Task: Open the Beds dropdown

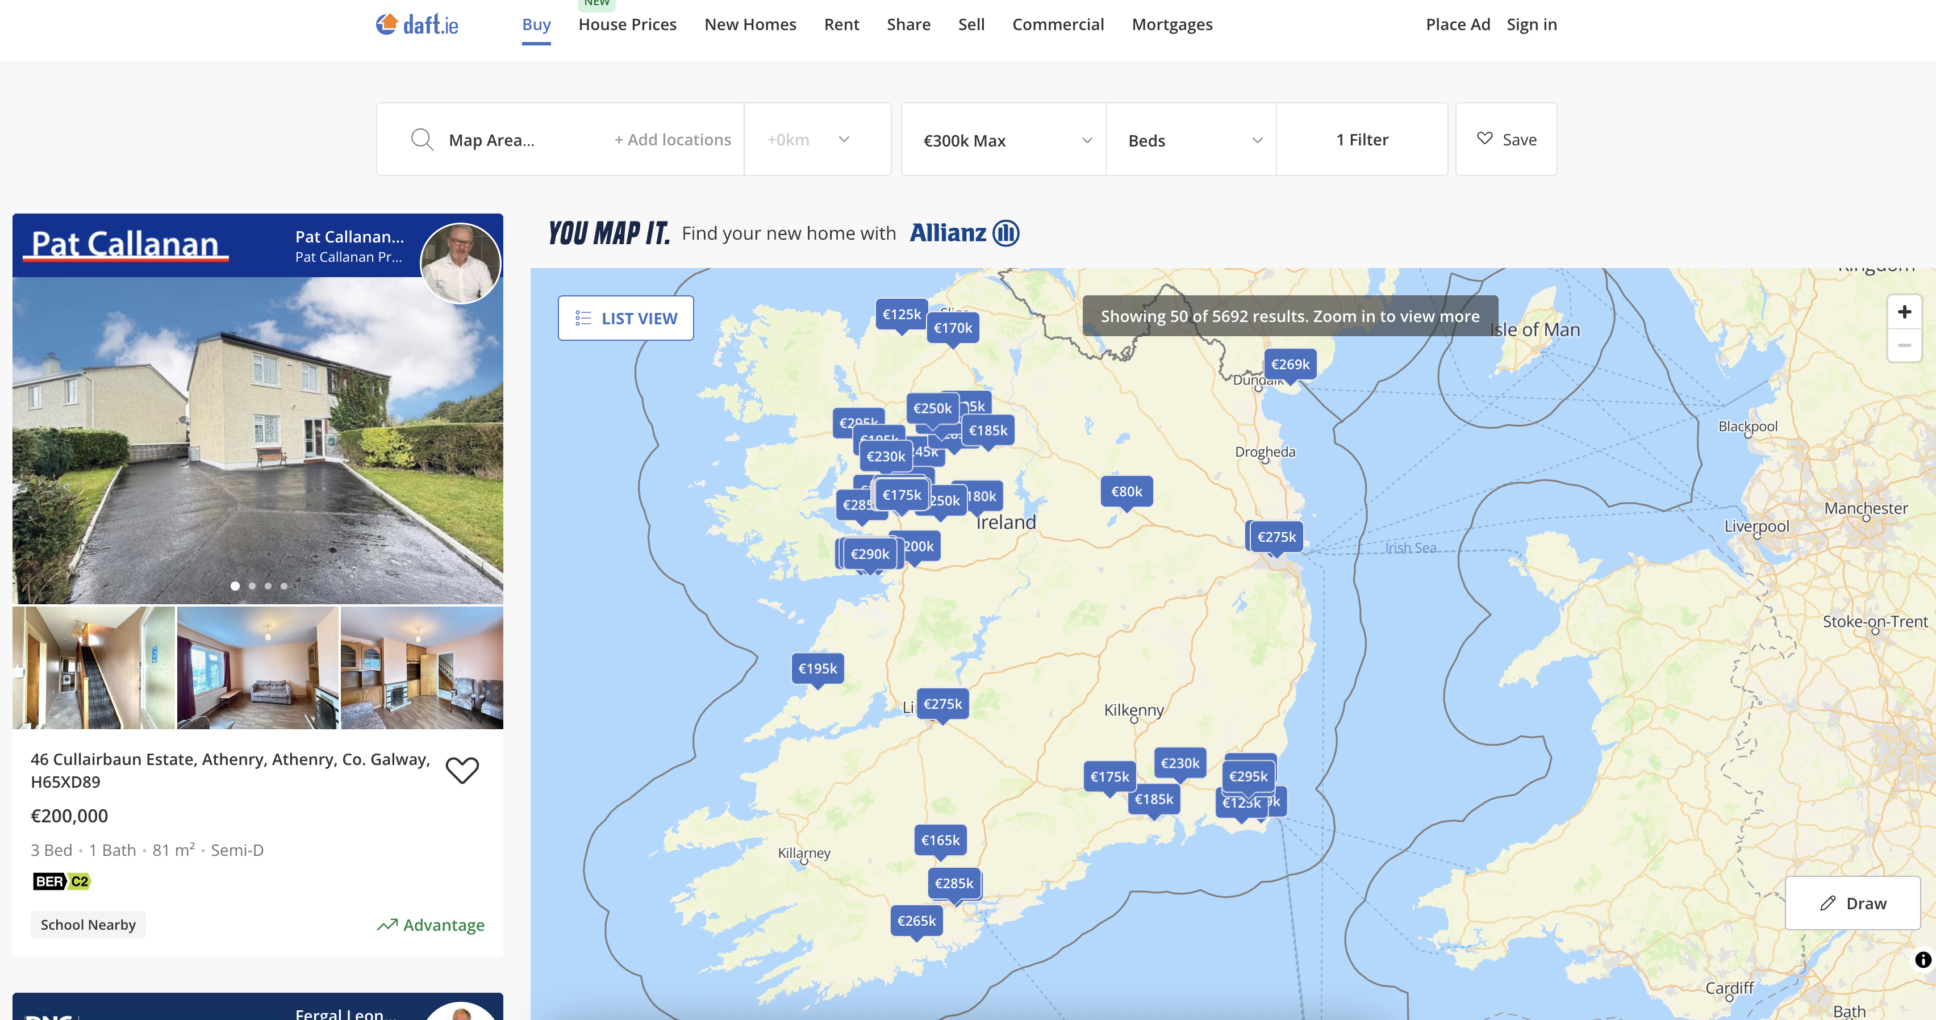Action: coord(1191,140)
